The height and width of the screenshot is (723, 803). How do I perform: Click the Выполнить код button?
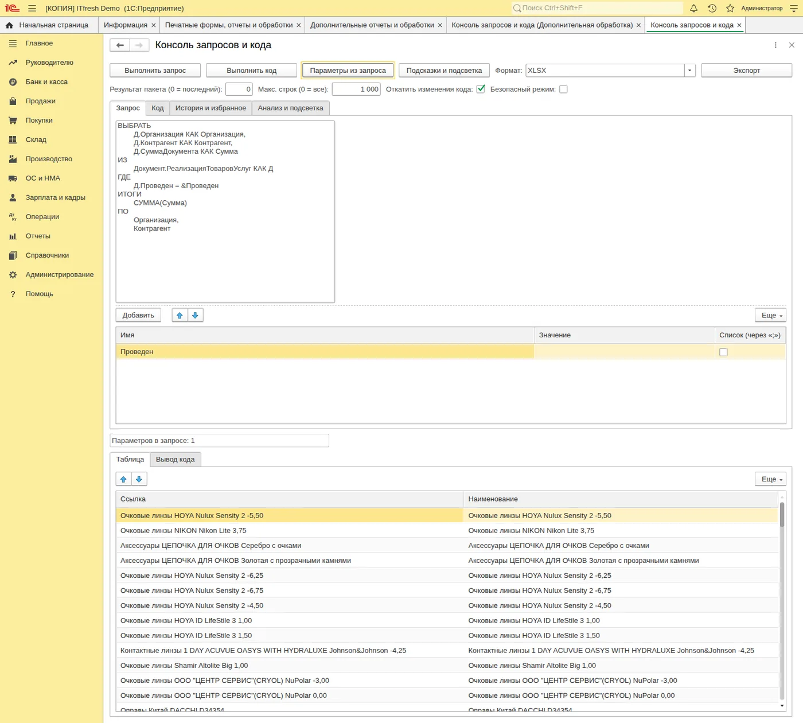pos(251,71)
